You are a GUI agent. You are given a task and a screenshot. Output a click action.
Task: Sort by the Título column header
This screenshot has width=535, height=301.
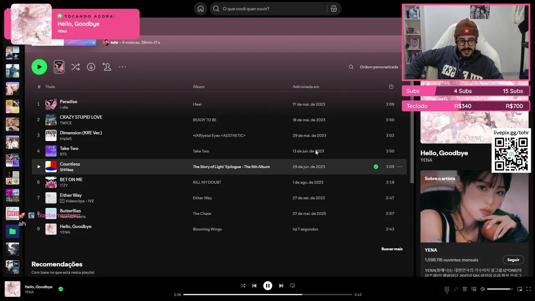[x=50, y=87]
